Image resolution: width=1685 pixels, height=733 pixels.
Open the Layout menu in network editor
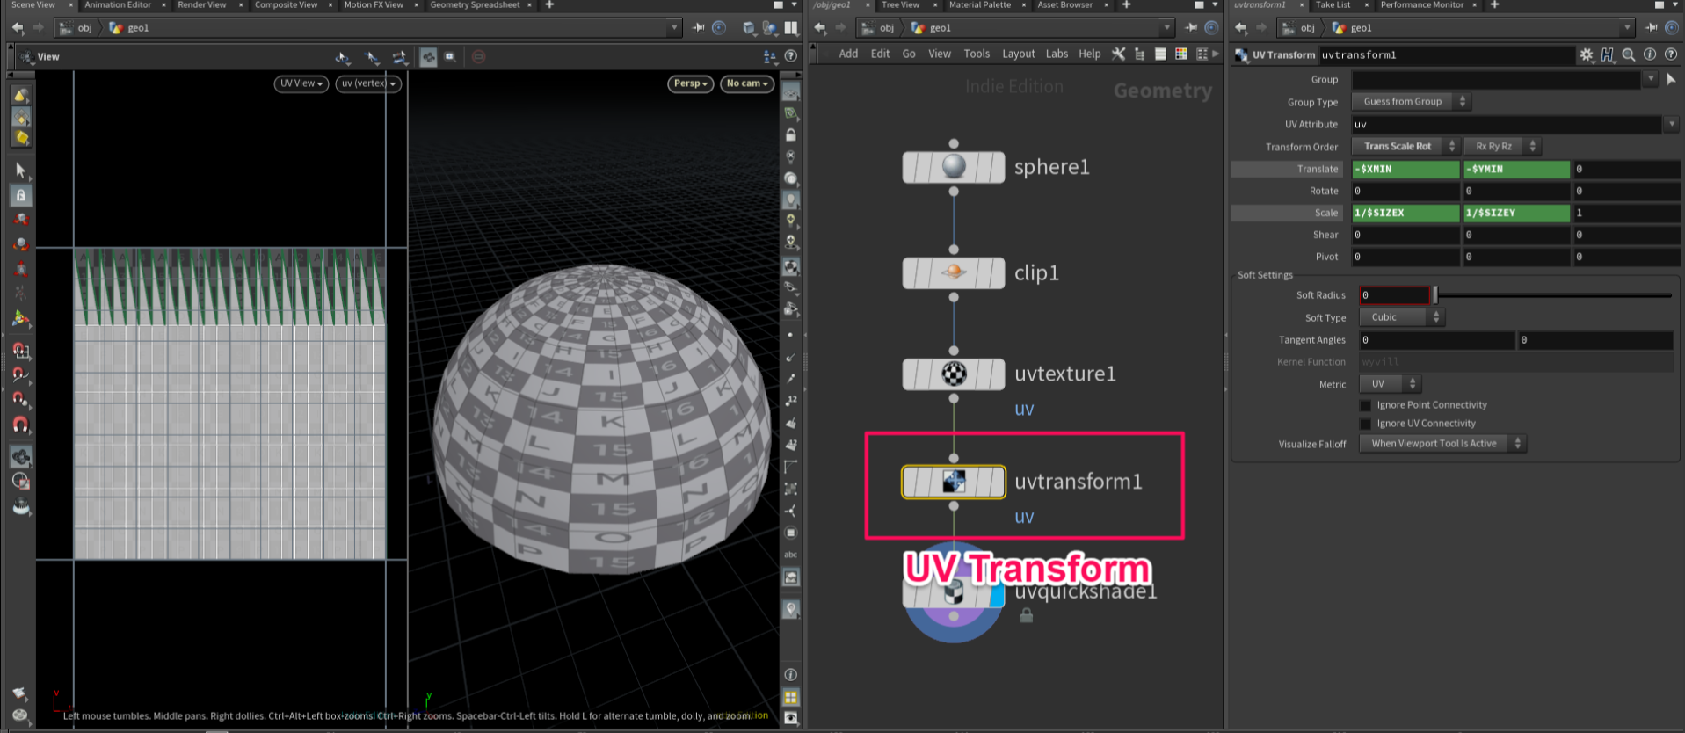(1018, 54)
